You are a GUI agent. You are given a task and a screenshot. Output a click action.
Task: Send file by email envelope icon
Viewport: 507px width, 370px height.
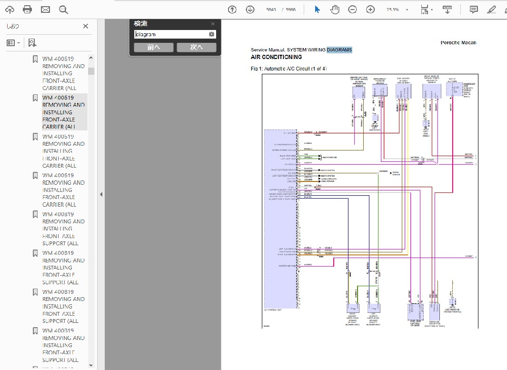coord(45,10)
